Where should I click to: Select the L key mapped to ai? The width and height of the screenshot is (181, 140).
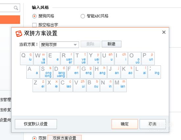[x=141, y=72]
